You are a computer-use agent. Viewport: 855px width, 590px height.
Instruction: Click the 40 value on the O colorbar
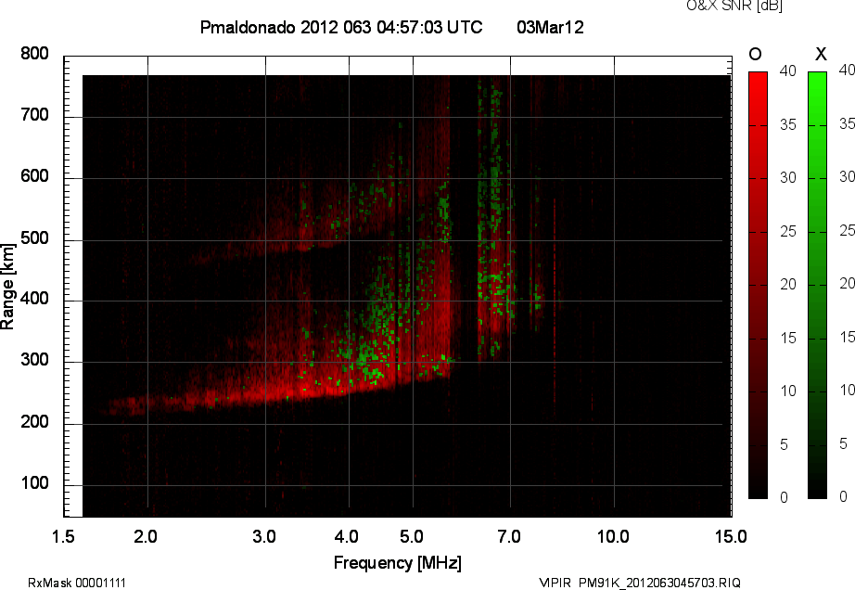click(x=788, y=71)
